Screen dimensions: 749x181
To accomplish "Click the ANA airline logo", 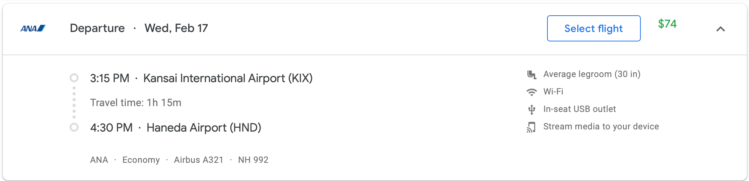I will pos(33,28).
